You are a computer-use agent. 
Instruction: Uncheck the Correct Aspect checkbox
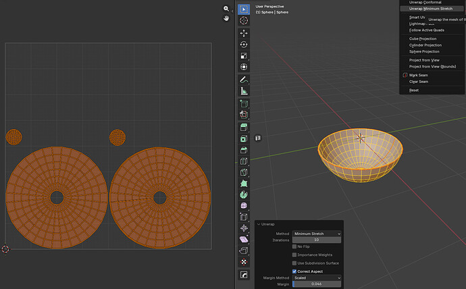tap(294, 271)
